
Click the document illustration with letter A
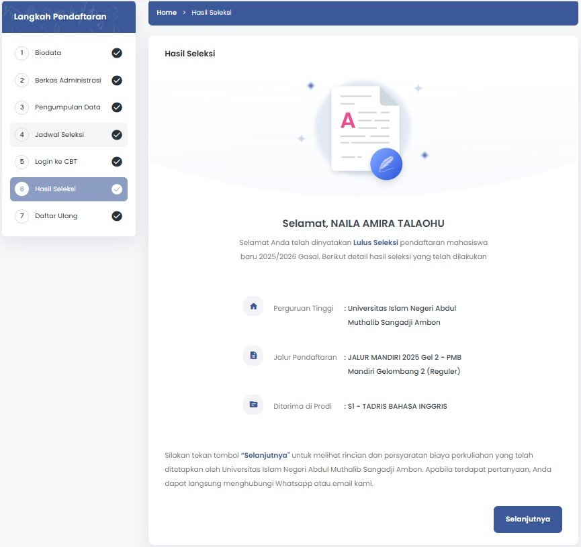click(361, 126)
